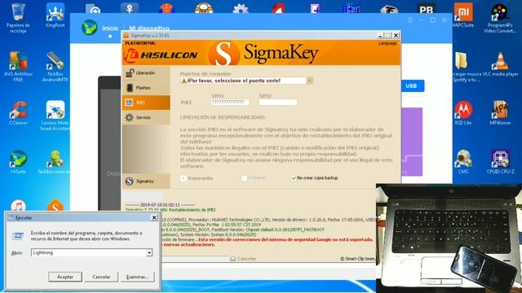Click Language in the SigmaKey header
The width and height of the screenshot is (522, 293).
387,43
